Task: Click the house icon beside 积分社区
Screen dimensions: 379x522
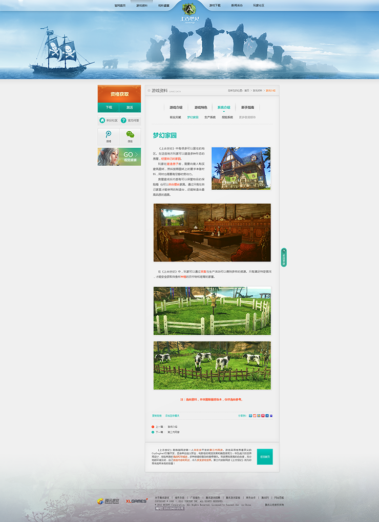Action: point(102,120)
